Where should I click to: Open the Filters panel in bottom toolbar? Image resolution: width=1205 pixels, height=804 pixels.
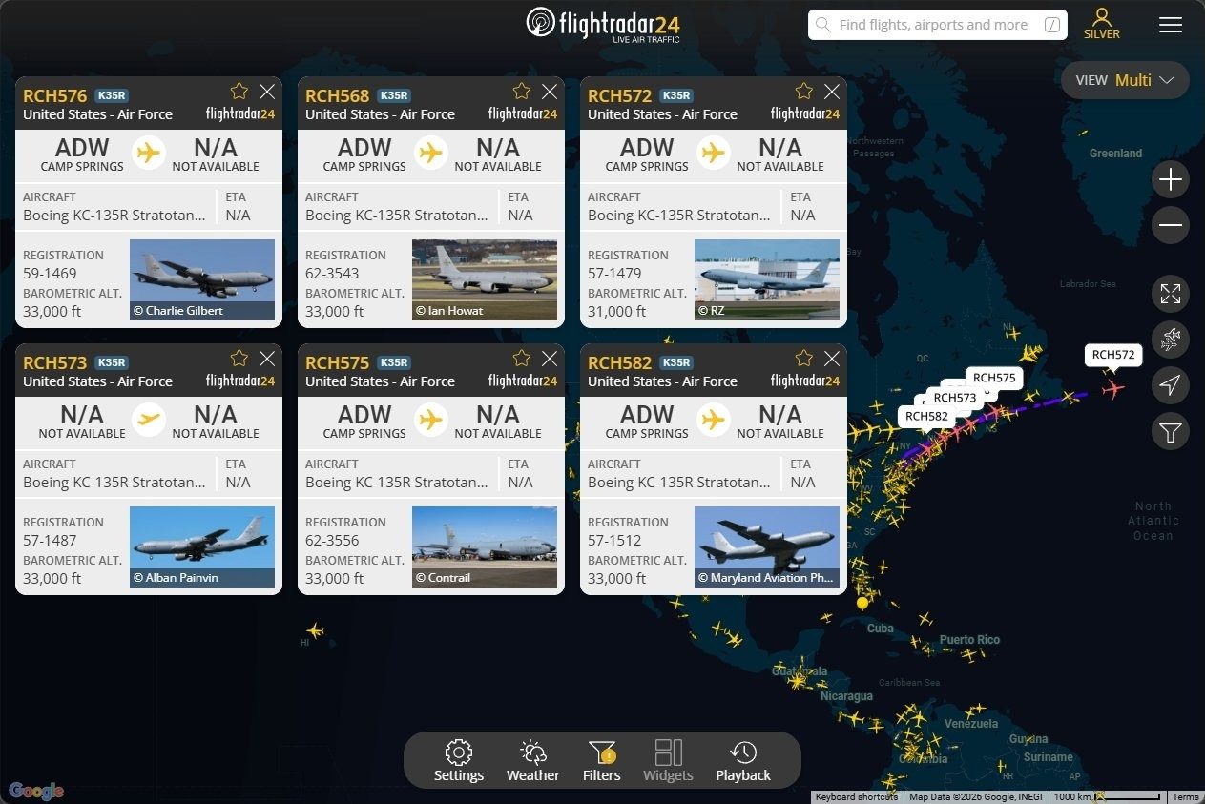click(x=601, y=761)
